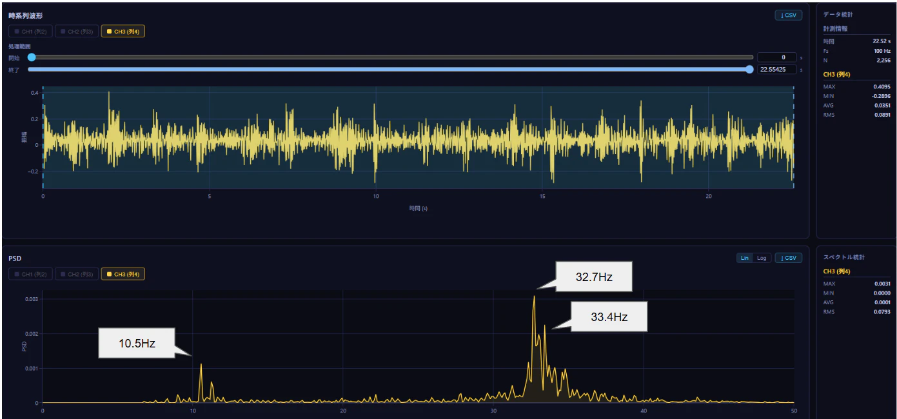The image size is (897, 419).
Task: Disable CH3 (列4) in the PSD panel
Action: (123, 274)
